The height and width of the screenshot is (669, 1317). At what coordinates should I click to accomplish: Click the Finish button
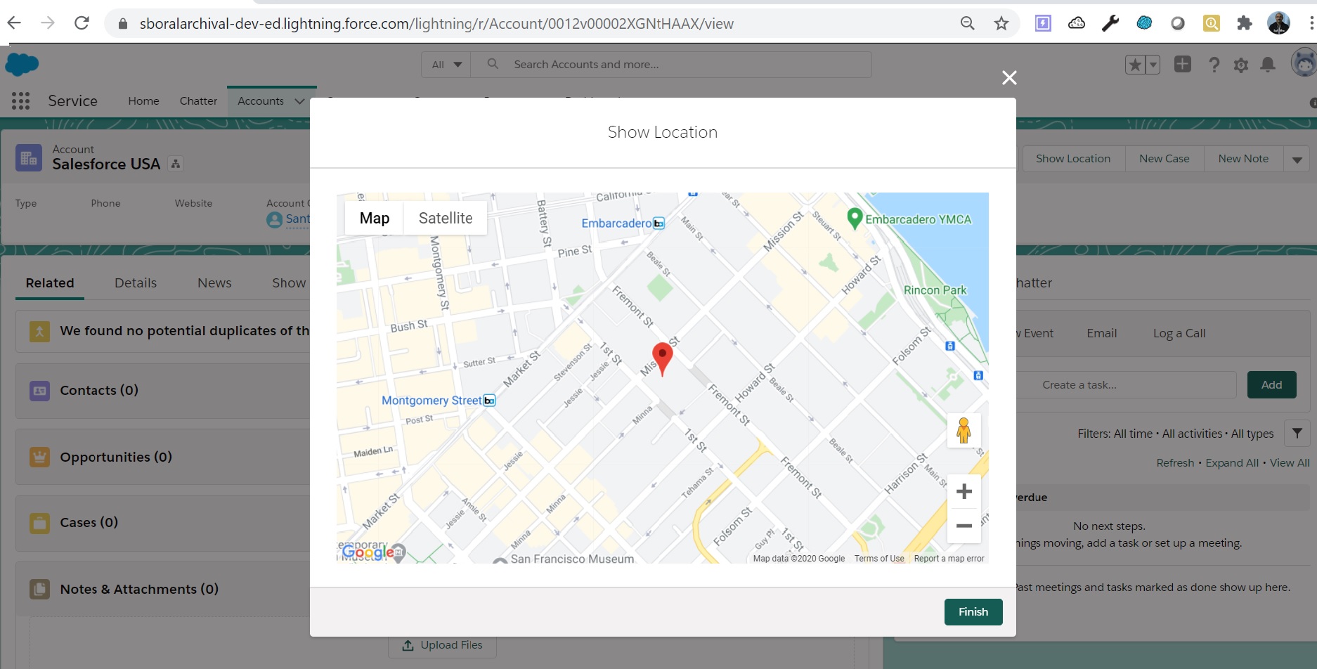coord(973,611)
